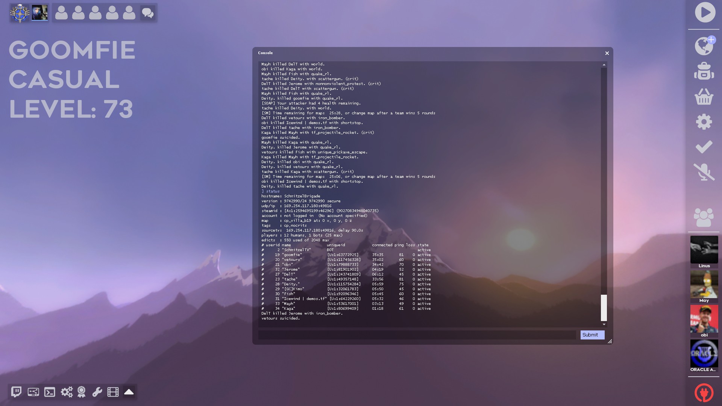Viewport: 722px width, 406px height.
Task: Click the ribbon achievements icon
Action: 81,392
